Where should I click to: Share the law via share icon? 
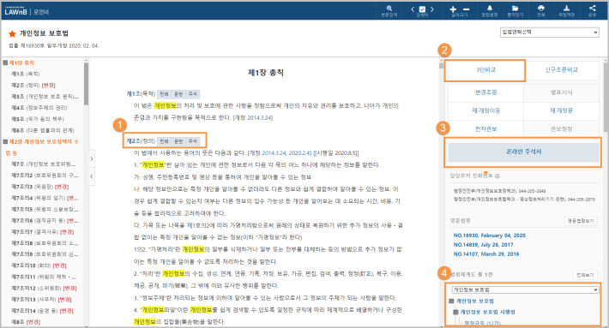click(592, 10)
